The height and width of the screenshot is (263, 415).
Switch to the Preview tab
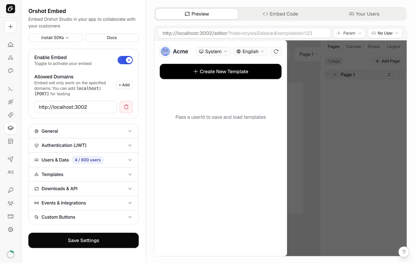[197, 14]
